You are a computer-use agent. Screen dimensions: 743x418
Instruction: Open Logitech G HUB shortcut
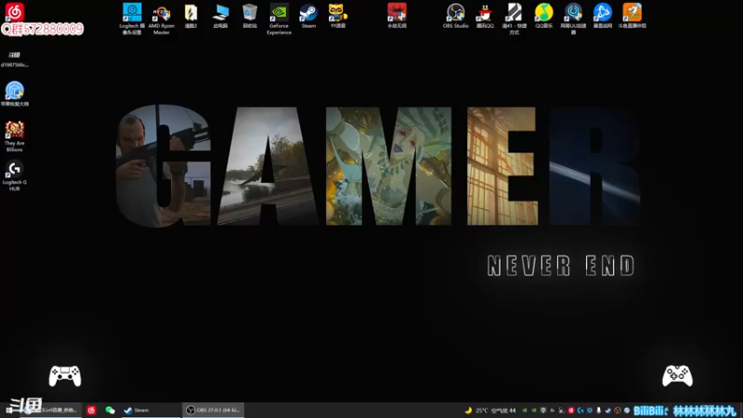pos(14,176)
